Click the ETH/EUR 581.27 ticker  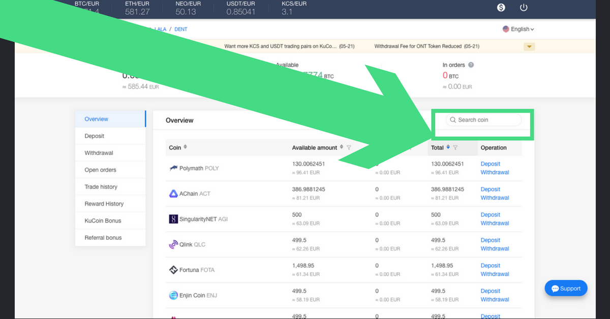click(137, 8)
